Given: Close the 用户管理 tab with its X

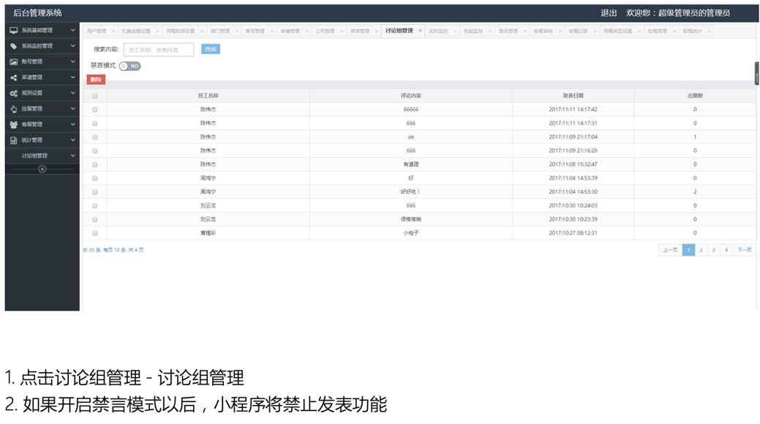Looking at the screenshot, I should tap(113, 31).
